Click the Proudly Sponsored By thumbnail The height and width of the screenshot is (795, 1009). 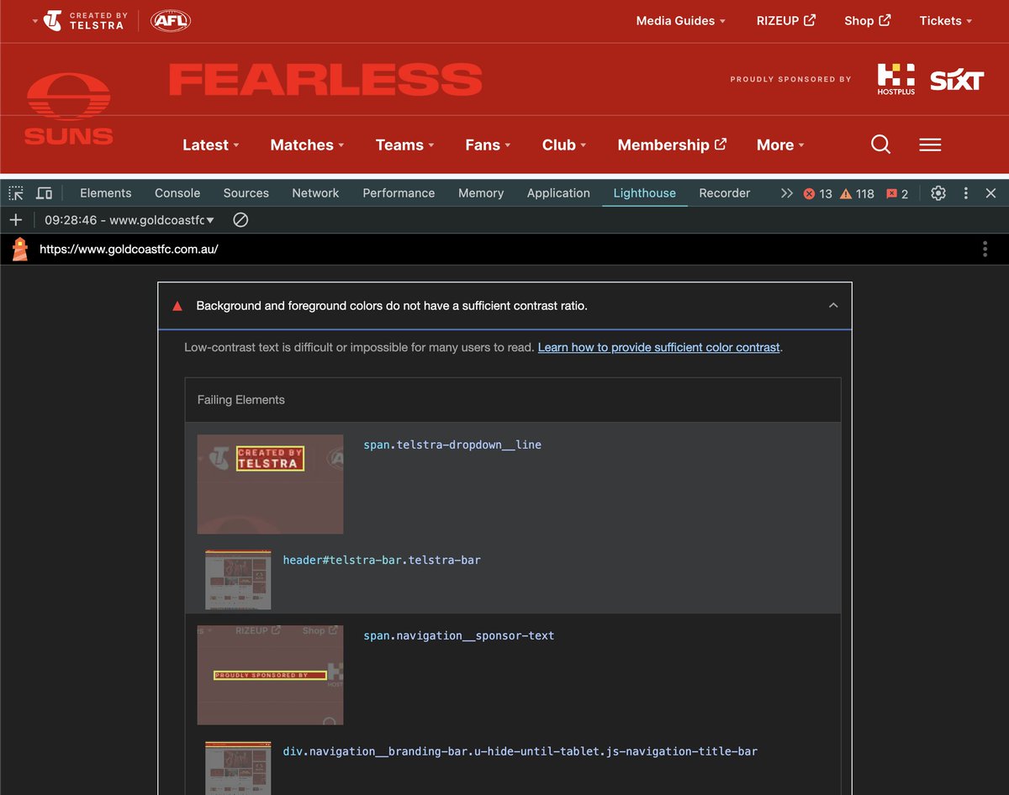tap(270, 675)
